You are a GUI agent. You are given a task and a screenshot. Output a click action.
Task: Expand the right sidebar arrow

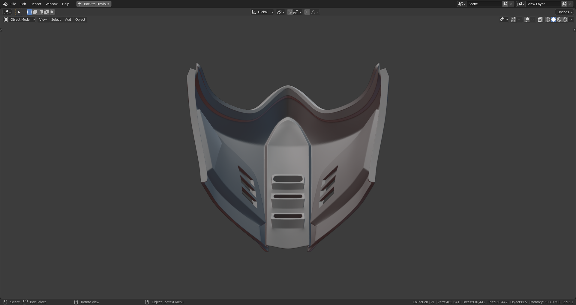[x=574, y=30]
